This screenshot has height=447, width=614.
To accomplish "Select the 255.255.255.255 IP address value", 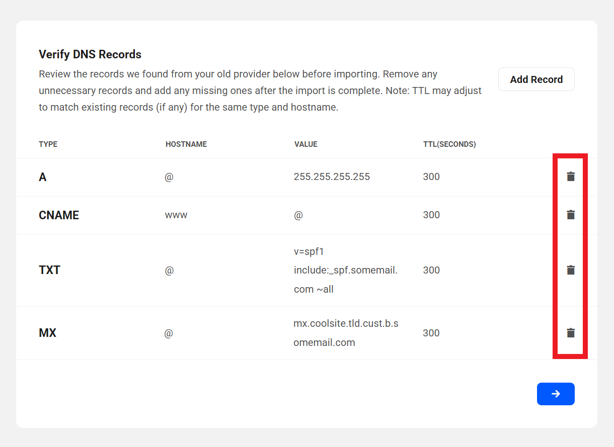I will pyautogui.click(x=332, y=177).
